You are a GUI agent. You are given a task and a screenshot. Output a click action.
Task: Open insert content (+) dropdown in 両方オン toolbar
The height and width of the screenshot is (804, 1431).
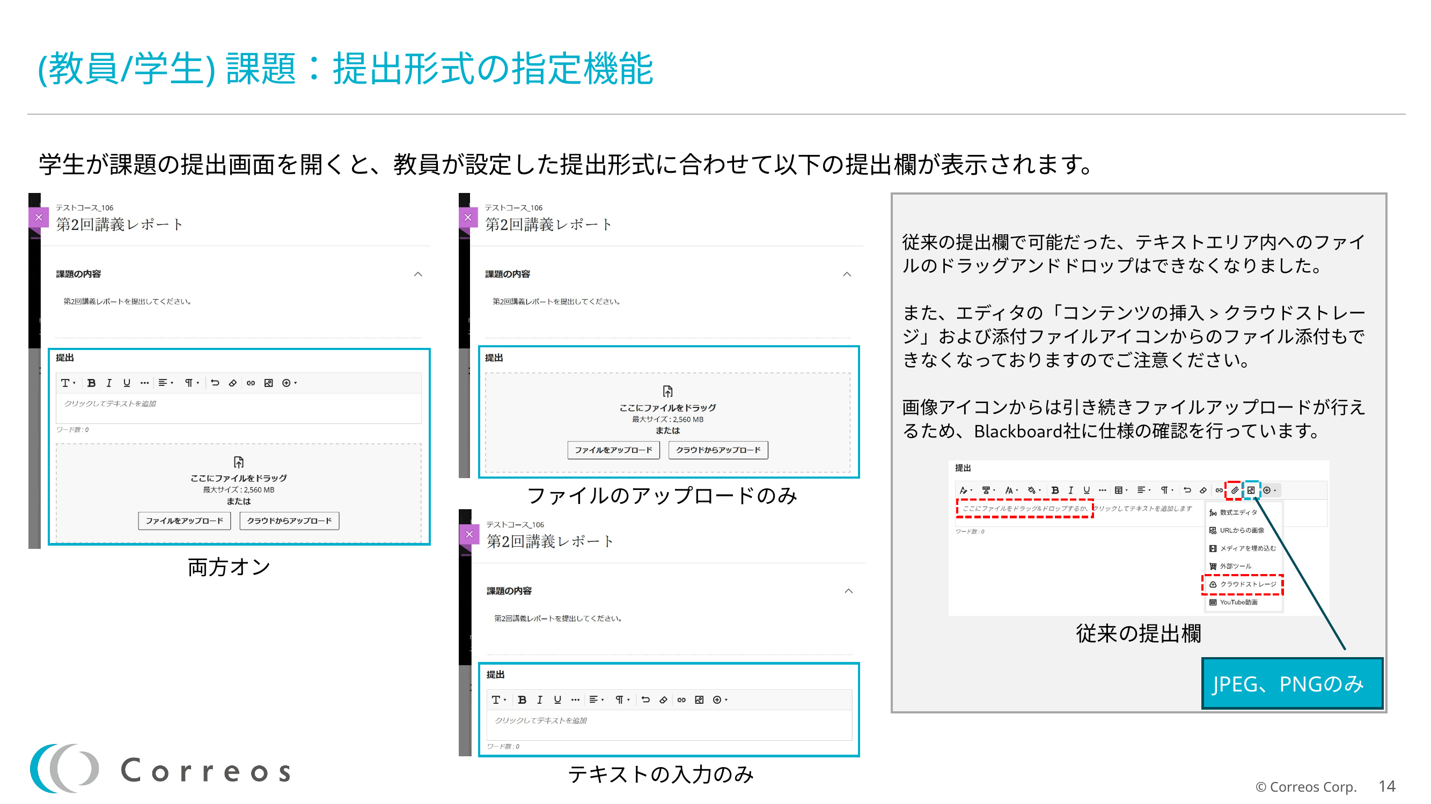pyautogui.click(x=289, y=383)
